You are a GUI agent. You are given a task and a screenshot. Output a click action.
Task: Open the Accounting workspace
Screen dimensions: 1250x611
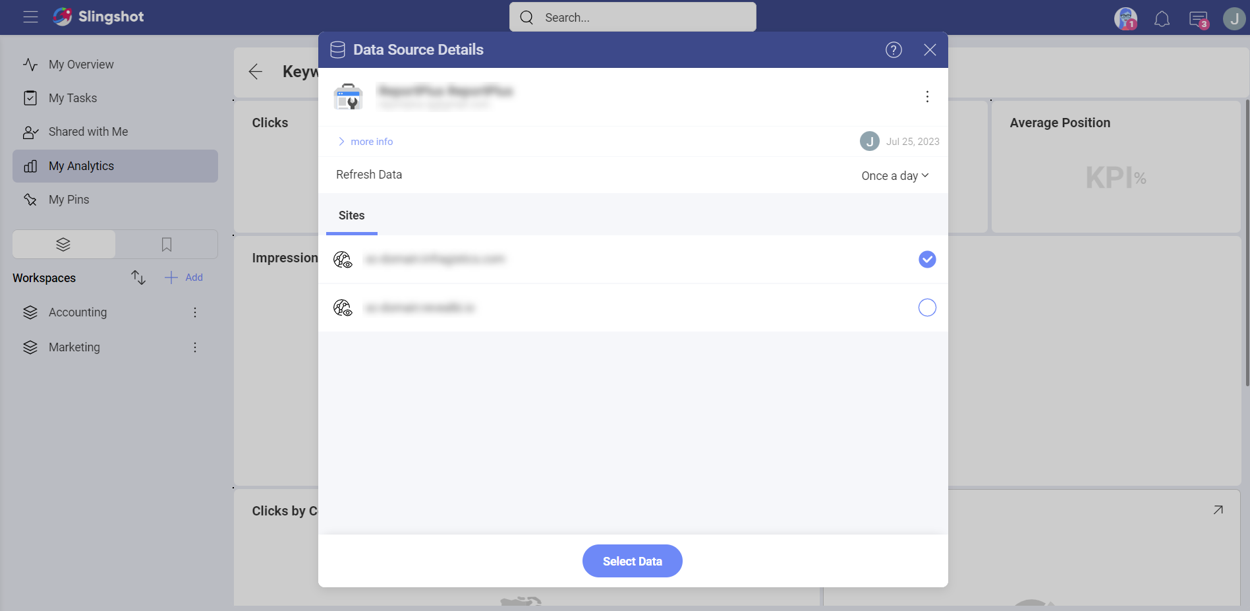(78, 312)
